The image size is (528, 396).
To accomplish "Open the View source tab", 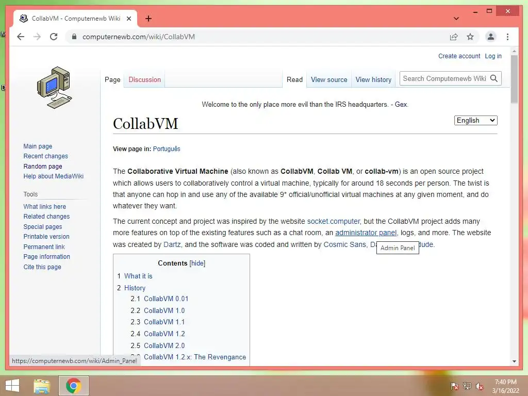I will click(328, 80).
